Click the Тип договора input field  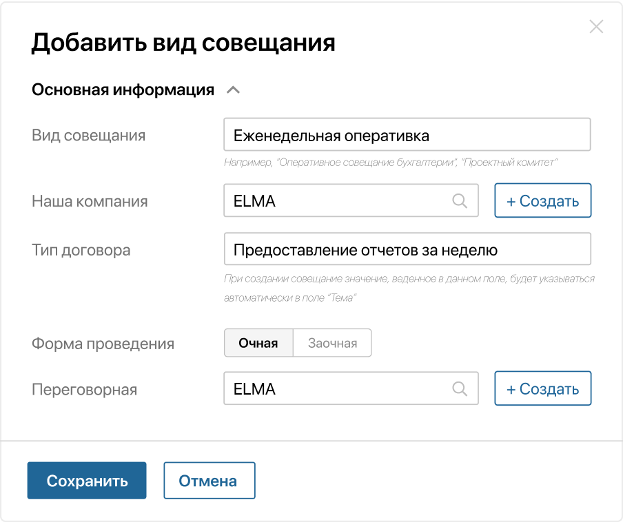[407, 249]
